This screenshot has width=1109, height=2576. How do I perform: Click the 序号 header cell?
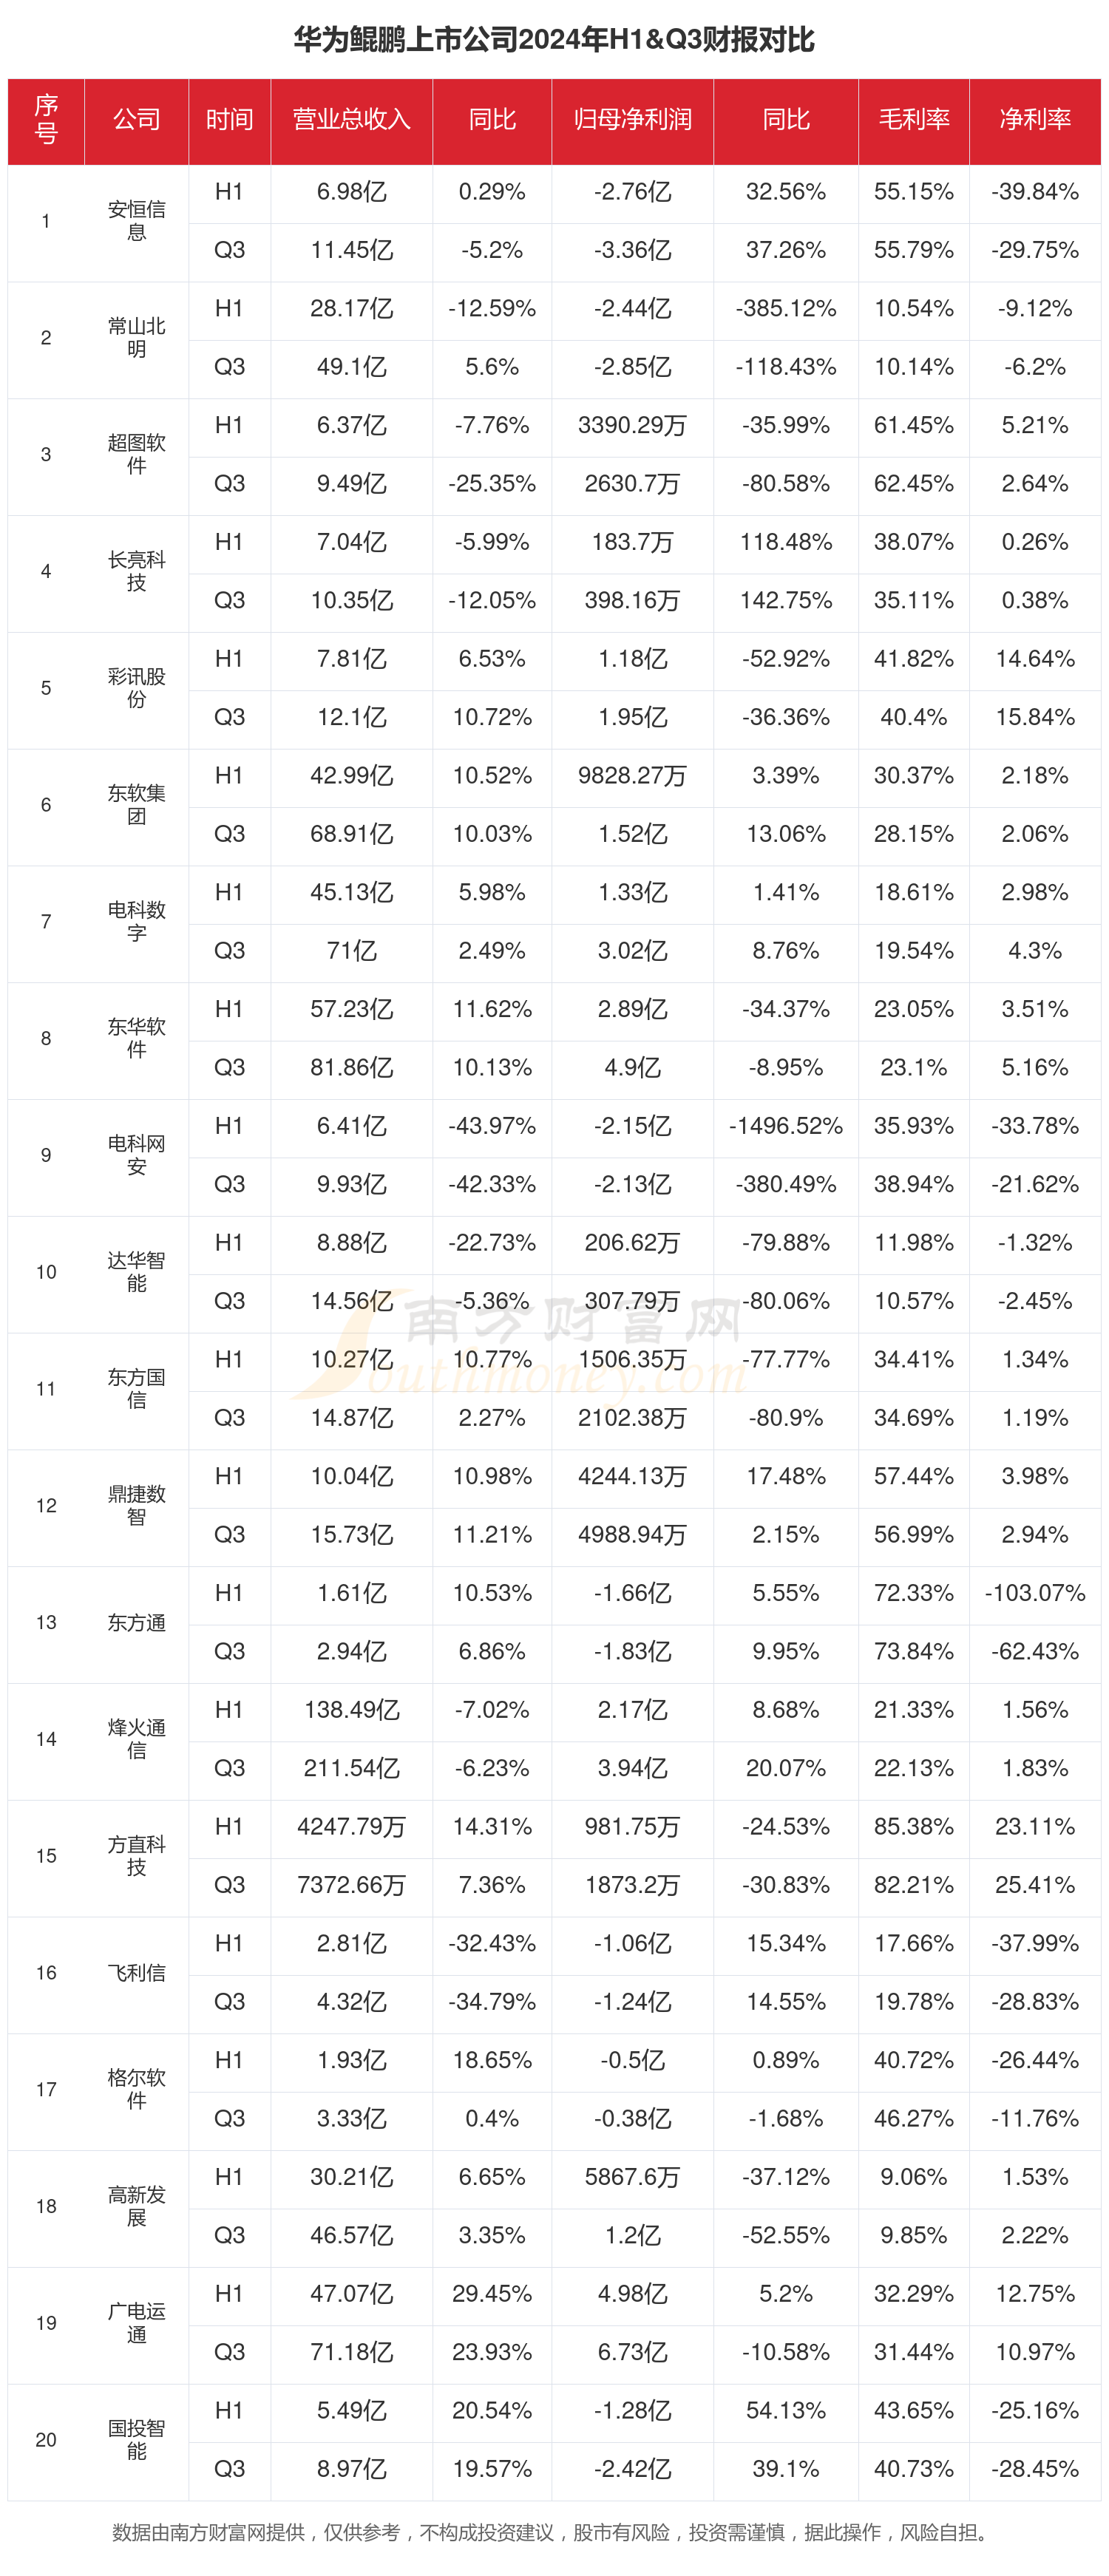coord(46,120)
